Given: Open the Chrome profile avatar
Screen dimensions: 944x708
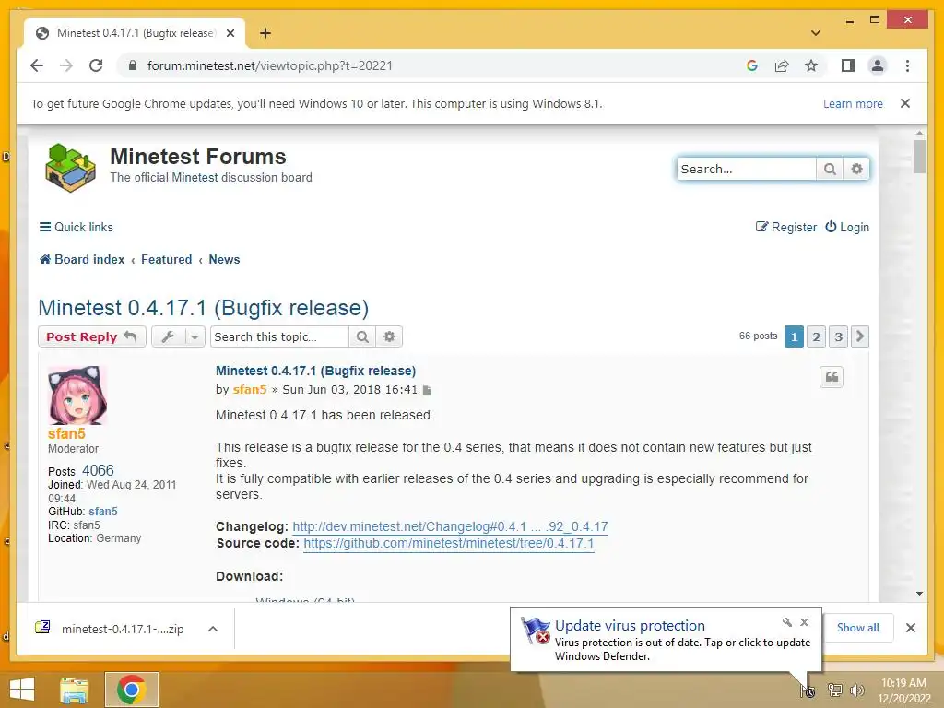Looking at the screenshot, I should pyautogui.click(x=878, y=65).
